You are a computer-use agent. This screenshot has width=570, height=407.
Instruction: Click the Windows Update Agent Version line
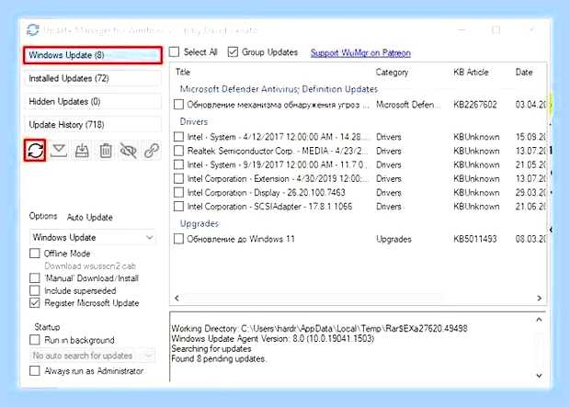click(273, 339)
